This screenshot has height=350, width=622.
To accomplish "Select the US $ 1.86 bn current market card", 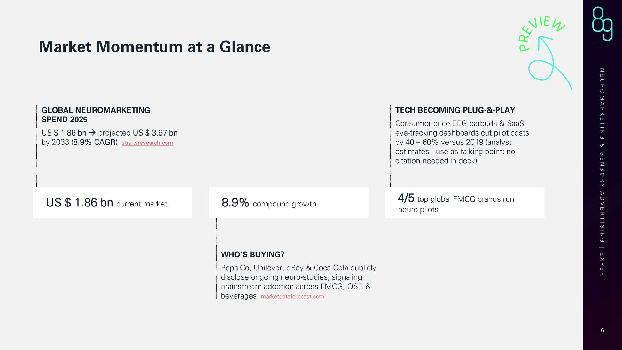I will pyautogui.click(x=113, y=202).
